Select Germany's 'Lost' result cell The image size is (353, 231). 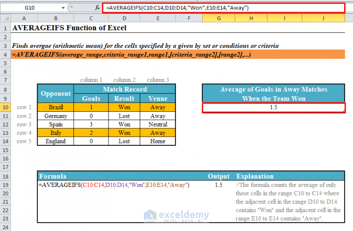pos(124,116)
